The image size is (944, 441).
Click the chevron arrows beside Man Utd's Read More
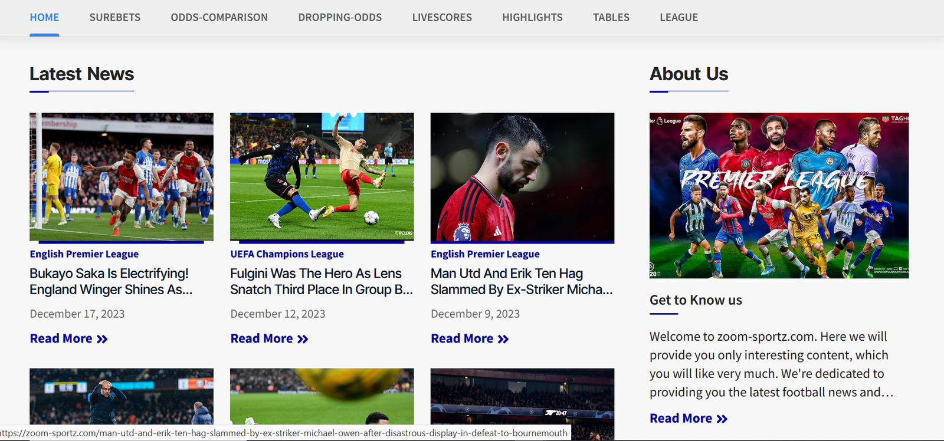coord(503,339)
